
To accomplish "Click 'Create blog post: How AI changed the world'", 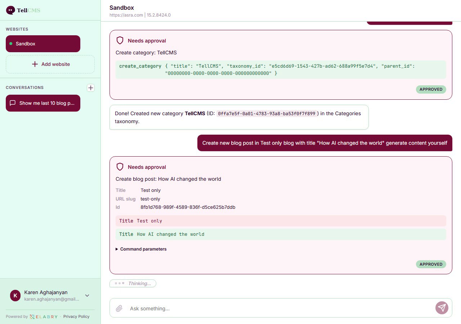I will tap(168, 179).
